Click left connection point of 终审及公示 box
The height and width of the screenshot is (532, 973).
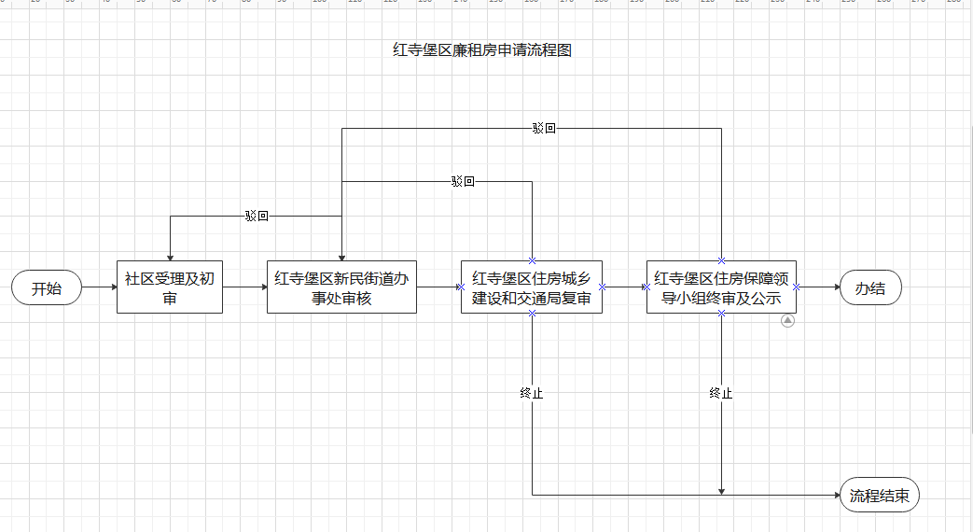(x=646, y=287)
